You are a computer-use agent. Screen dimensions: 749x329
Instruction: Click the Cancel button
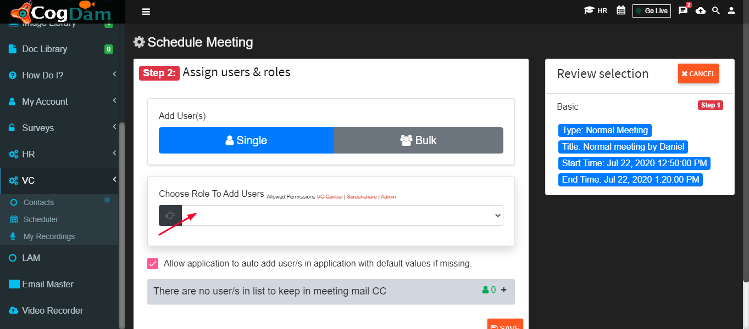tap(698, 73)
